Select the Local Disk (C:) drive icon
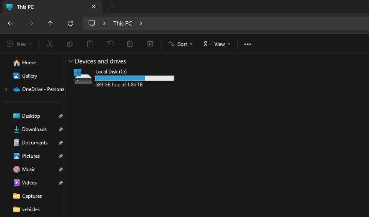 pos(83,76)
